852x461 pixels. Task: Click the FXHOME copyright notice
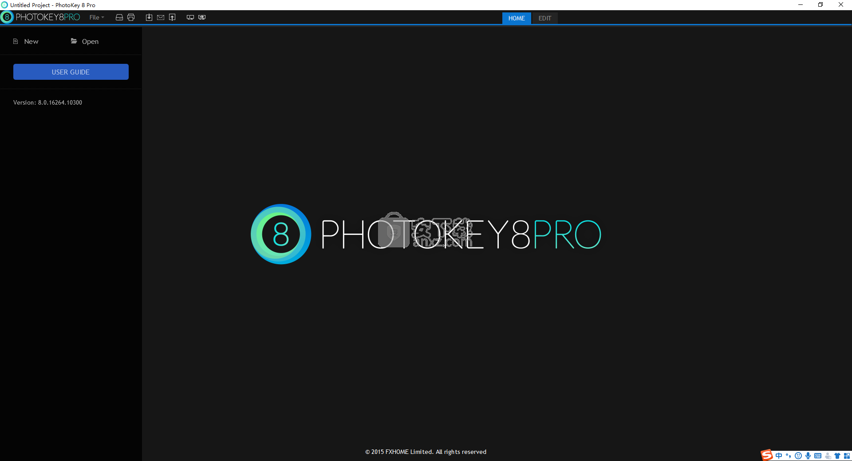click(426, 452)
